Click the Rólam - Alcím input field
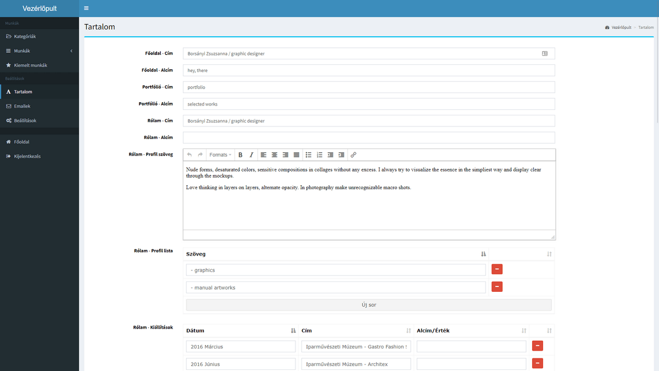659x371 pixels. click(x=368, y=137)
